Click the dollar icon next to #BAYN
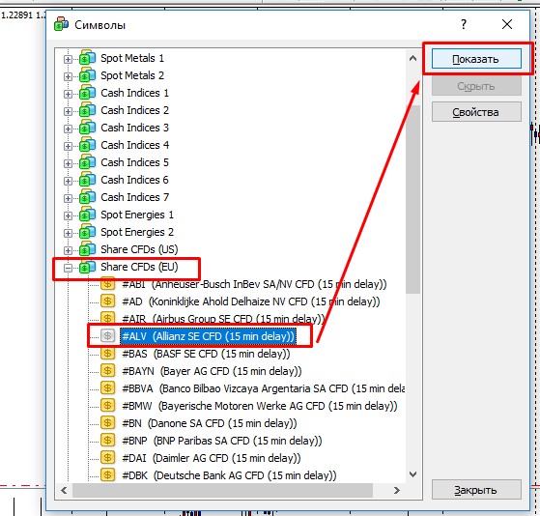The image size is (540, 516). pyautogui.click(x=107, y=370)
